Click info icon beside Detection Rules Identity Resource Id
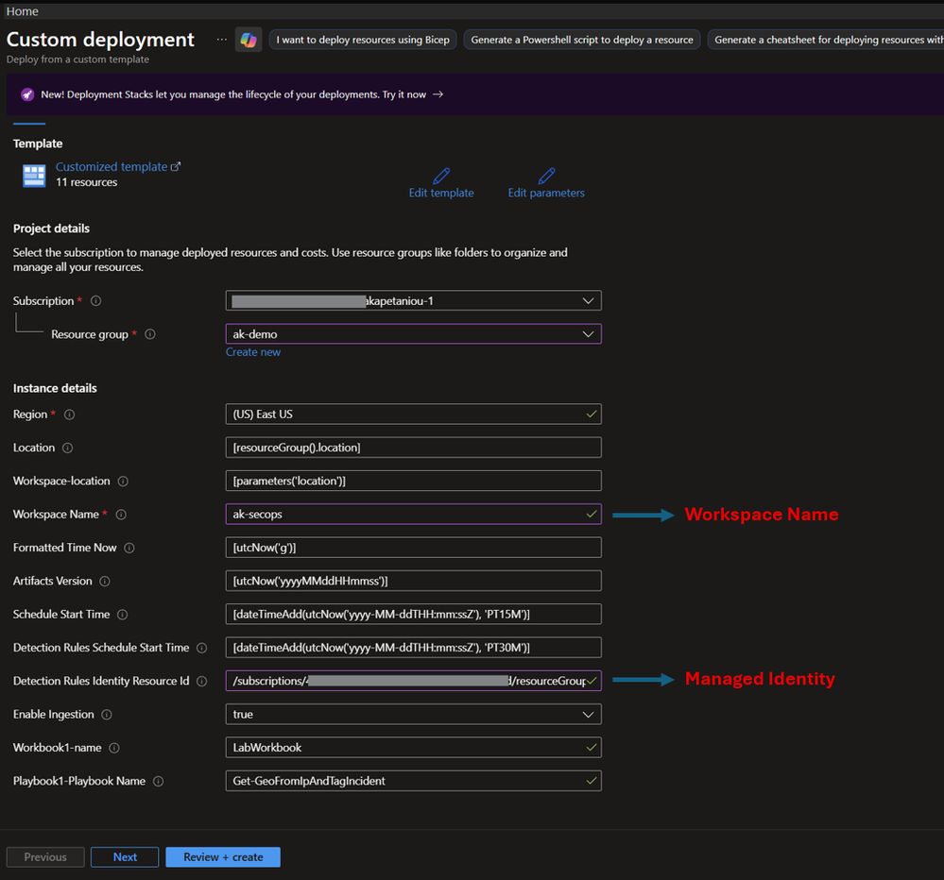 pos(202,681)
